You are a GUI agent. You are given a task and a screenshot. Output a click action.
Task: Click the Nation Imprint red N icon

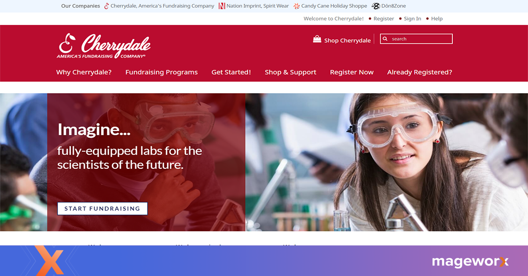[222, 6]
